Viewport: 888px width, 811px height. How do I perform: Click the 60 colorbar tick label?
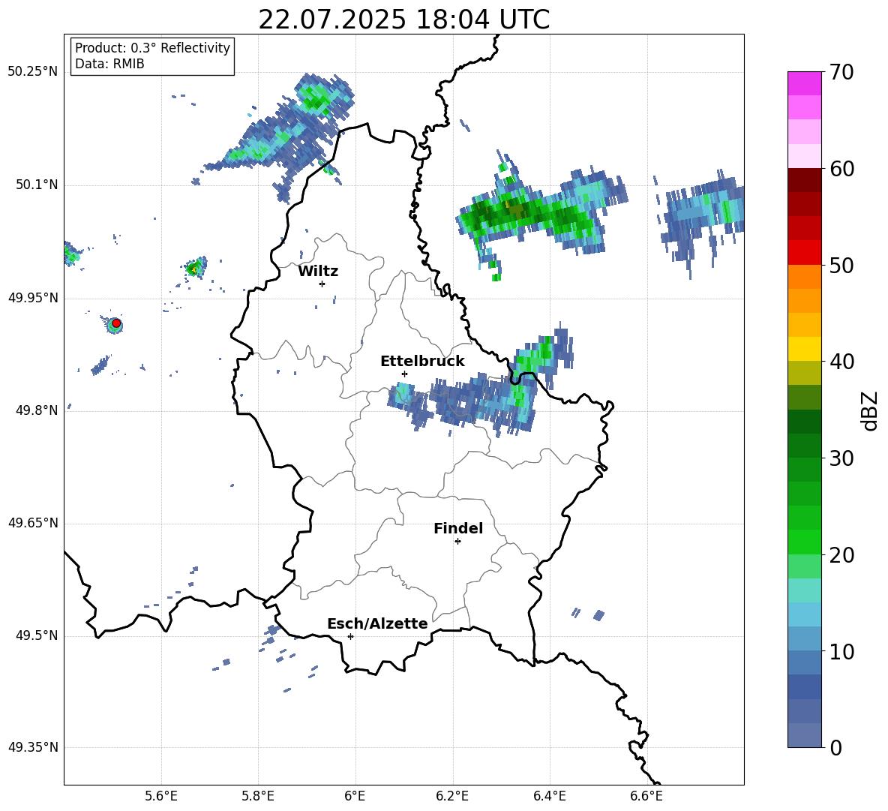click(x=841, y=169)
